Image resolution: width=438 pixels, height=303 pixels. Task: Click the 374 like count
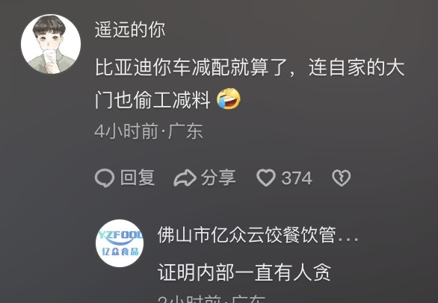coord(297,178)
